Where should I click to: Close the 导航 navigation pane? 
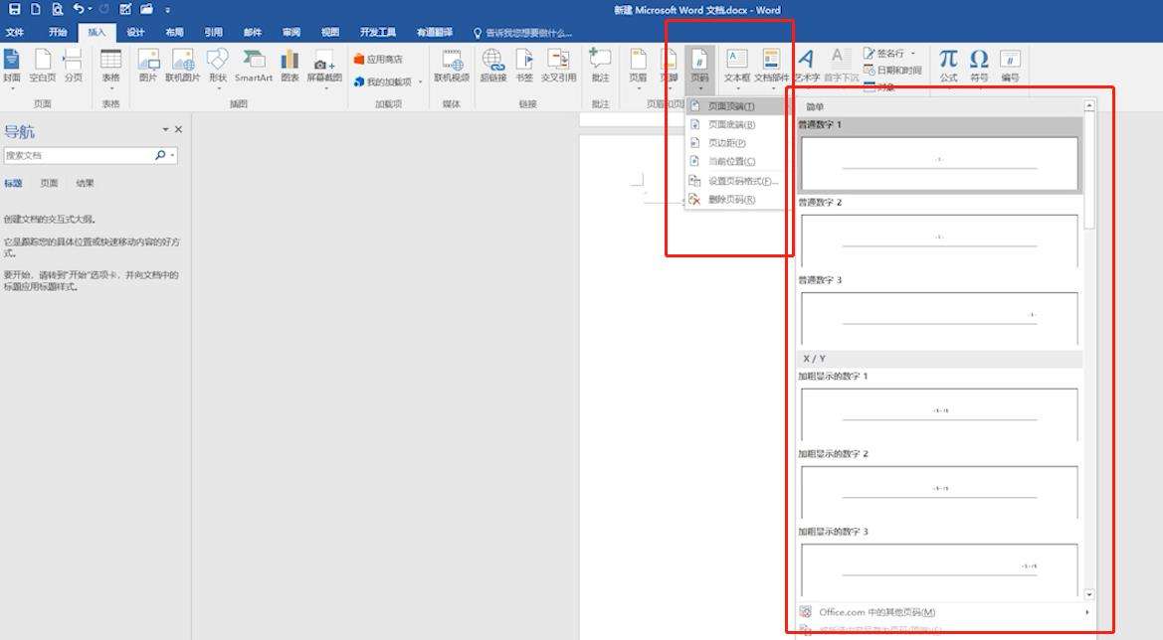178,129
